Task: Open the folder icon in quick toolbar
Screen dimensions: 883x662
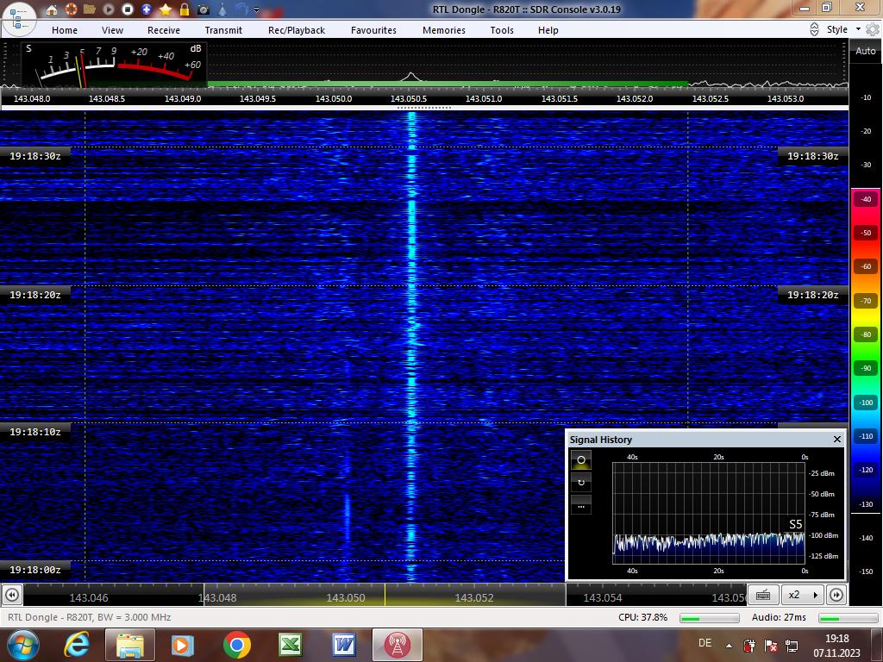Action: [x=90, y=9]
